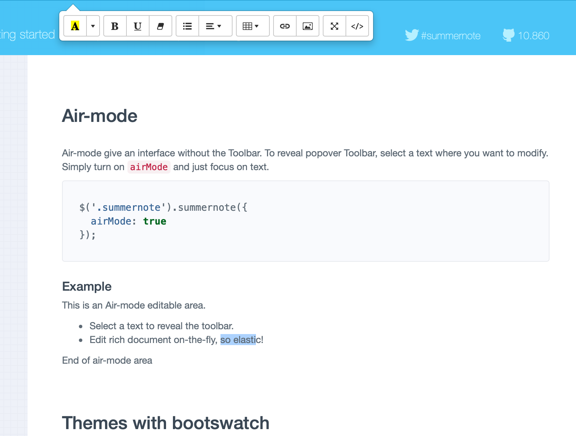Enter fullscreen mode from the toolbar

[x=334, y=26]
